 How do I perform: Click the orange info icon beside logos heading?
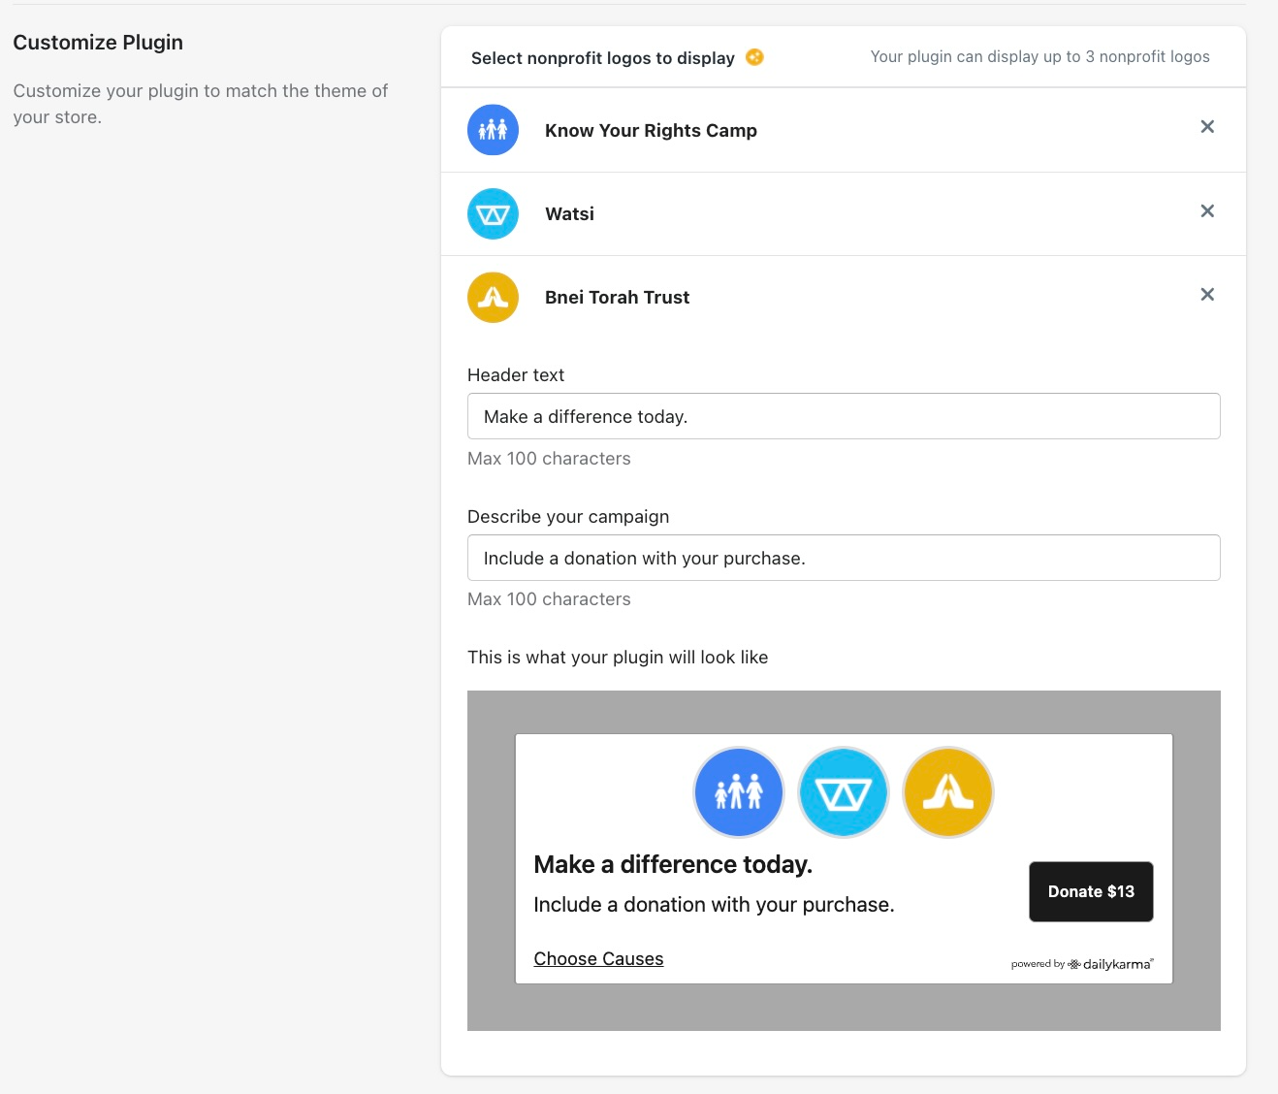(754, 57)
